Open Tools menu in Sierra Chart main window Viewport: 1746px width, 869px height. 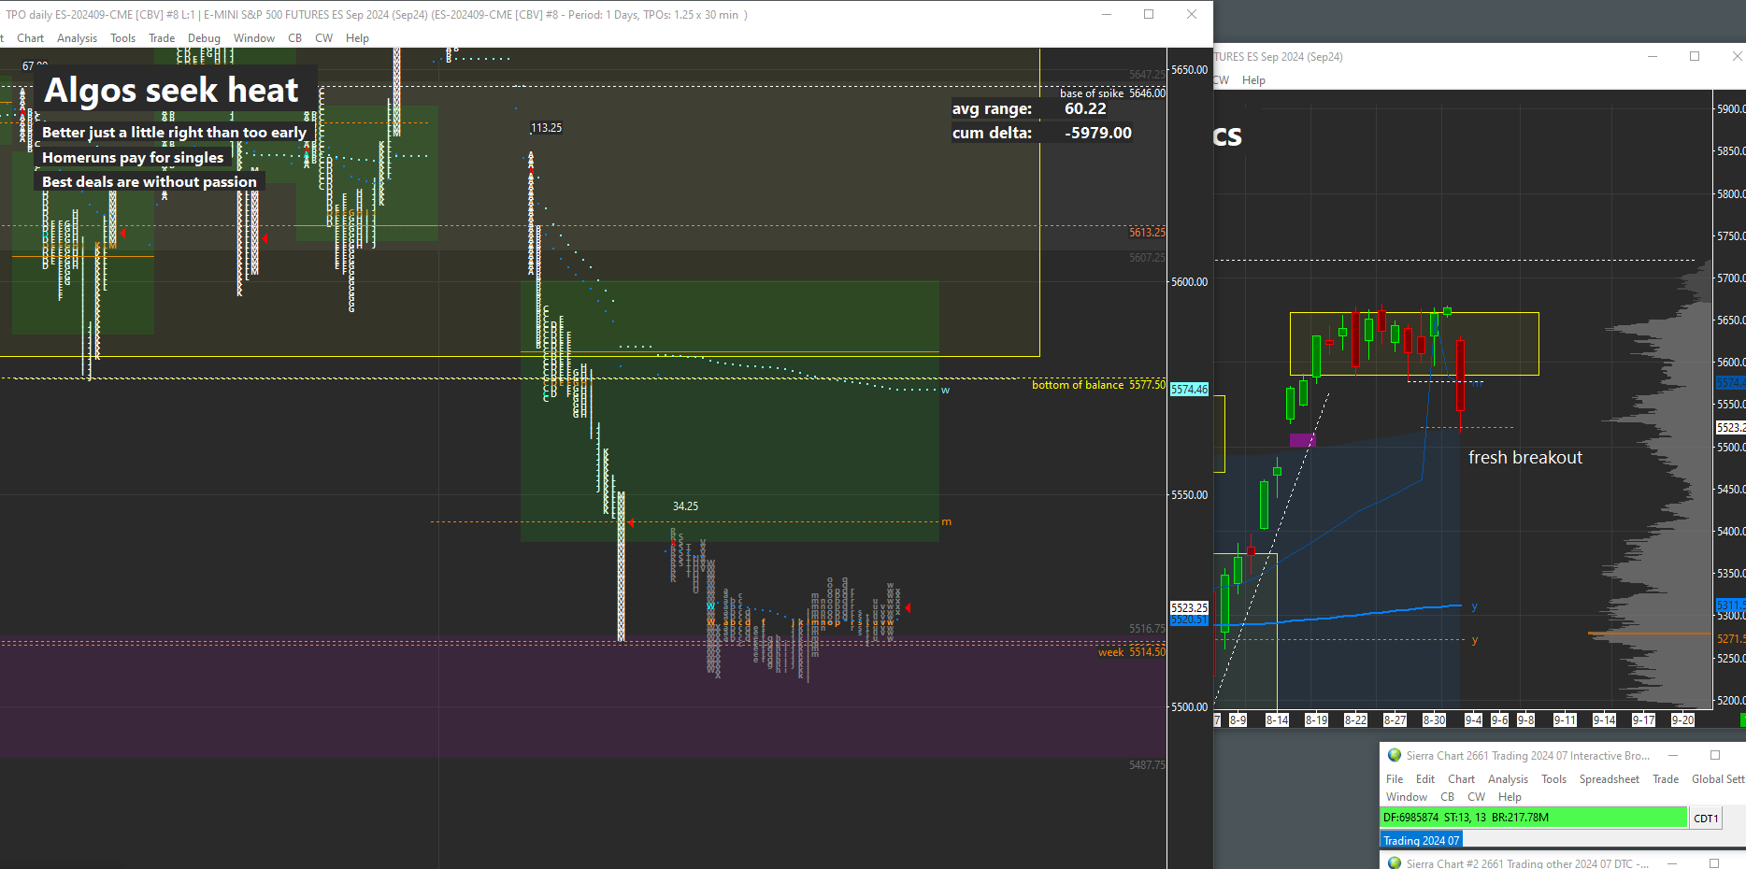[1553, 779]
